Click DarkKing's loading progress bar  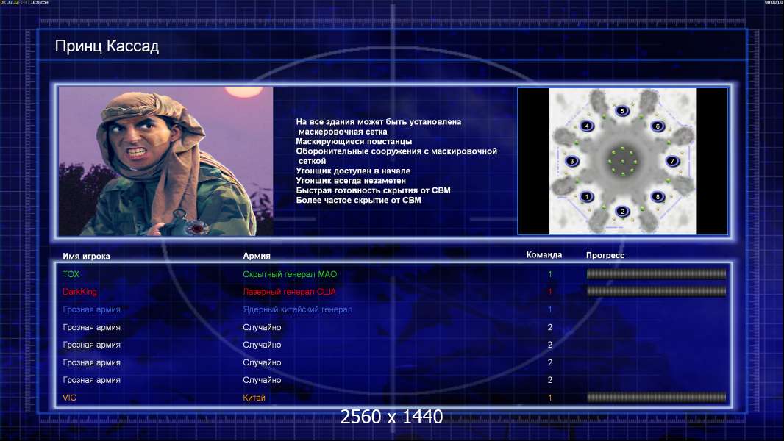coord(656,292)
